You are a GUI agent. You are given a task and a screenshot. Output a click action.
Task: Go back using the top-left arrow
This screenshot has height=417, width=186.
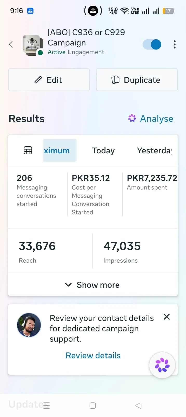click(11, 44)
